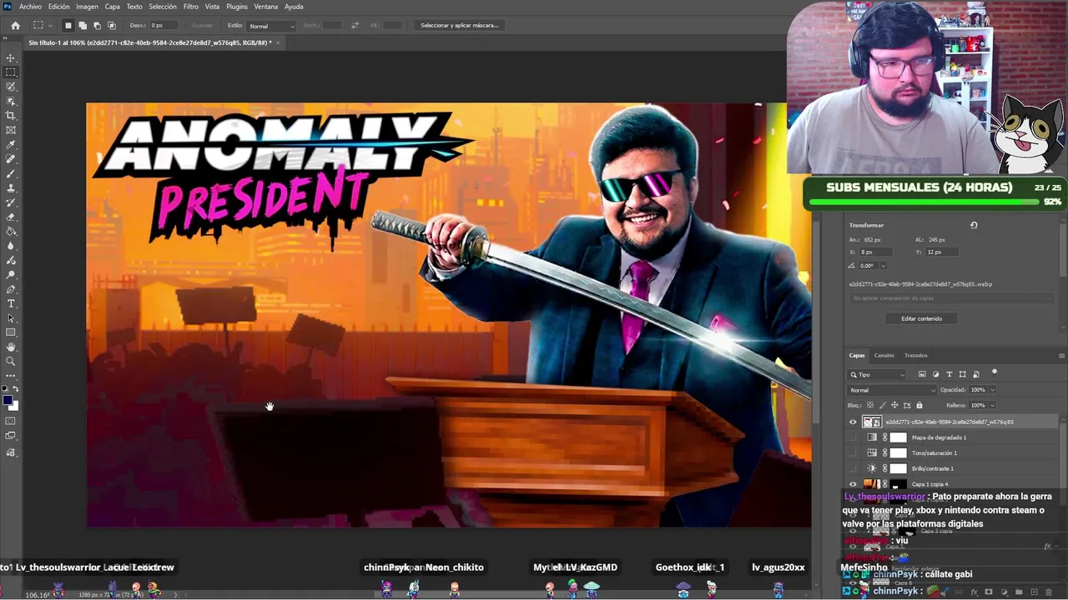Go to the Home screen
This screenshot has height=600, width=1068.
point(15,26)
